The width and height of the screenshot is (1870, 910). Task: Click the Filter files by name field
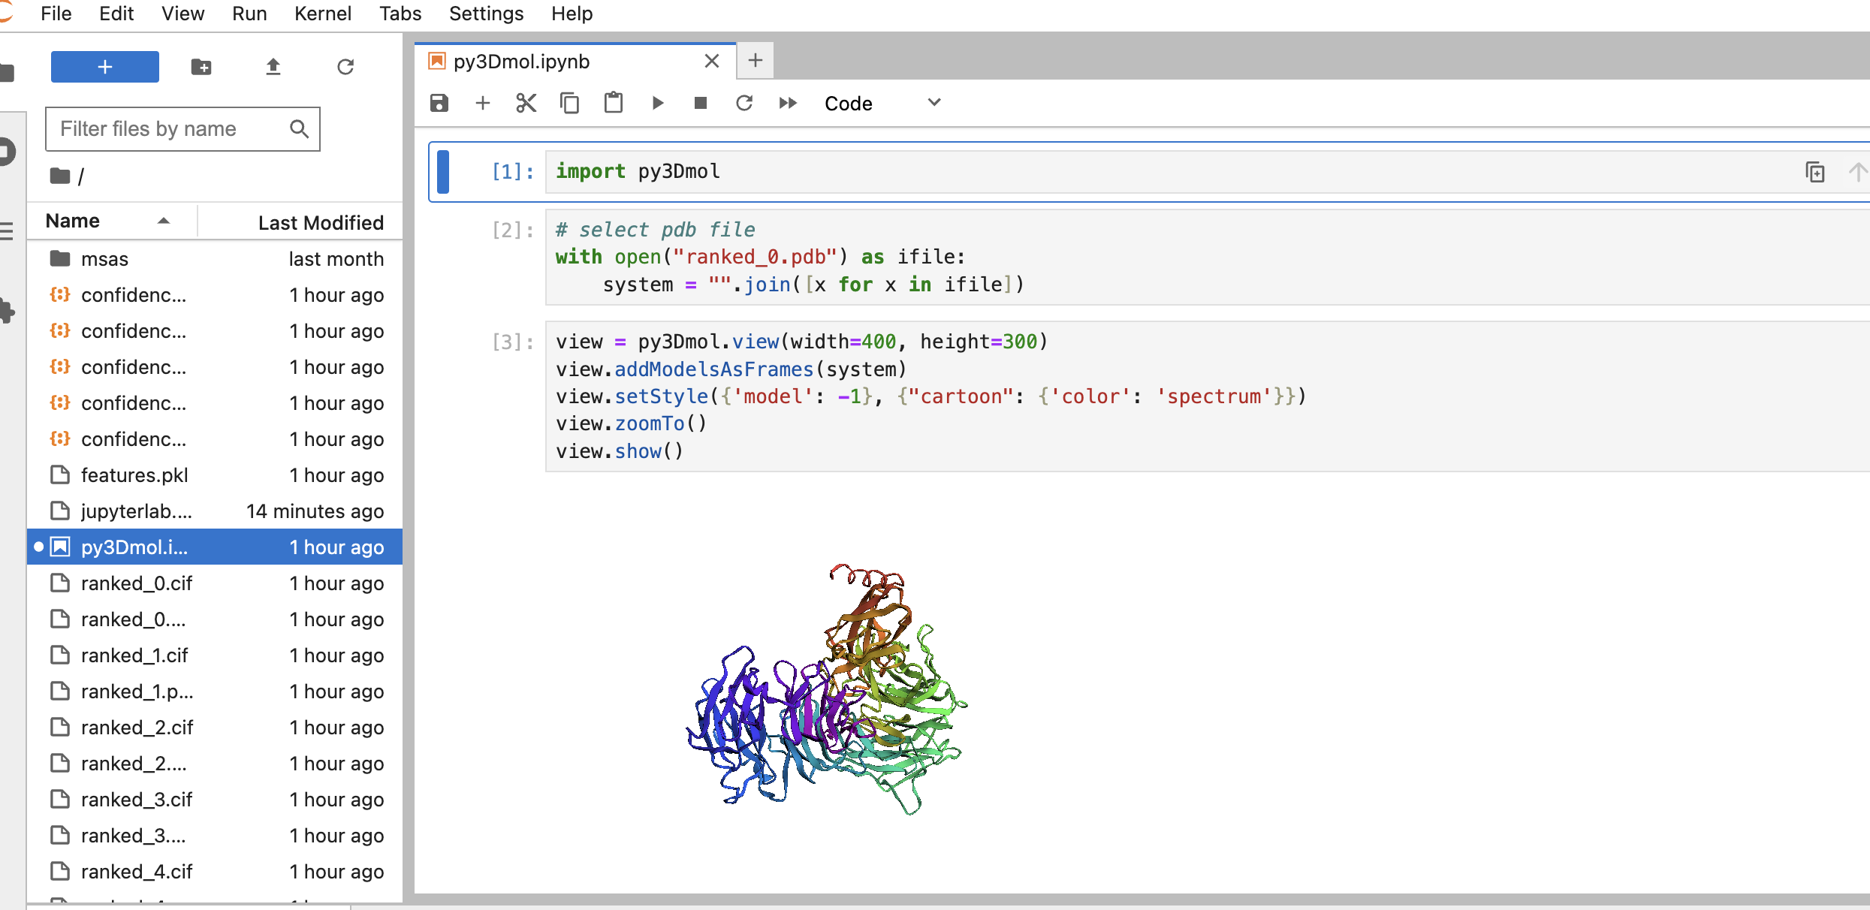point(182,129)
